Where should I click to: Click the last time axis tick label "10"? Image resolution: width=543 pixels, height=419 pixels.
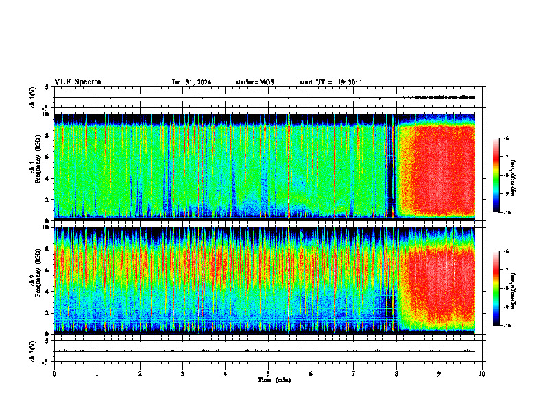(x=482, y=374)
